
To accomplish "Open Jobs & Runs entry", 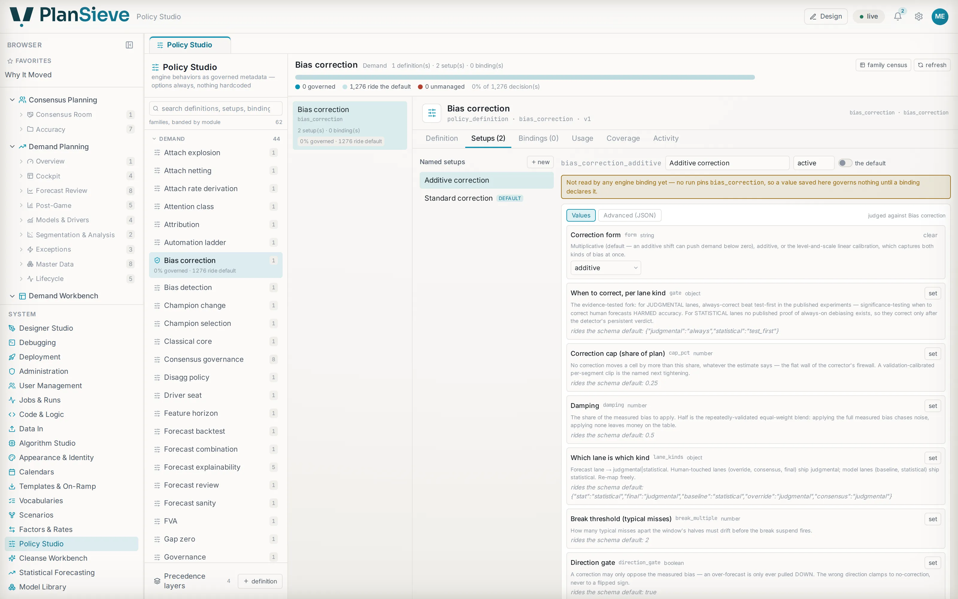I will click(40, 400).
